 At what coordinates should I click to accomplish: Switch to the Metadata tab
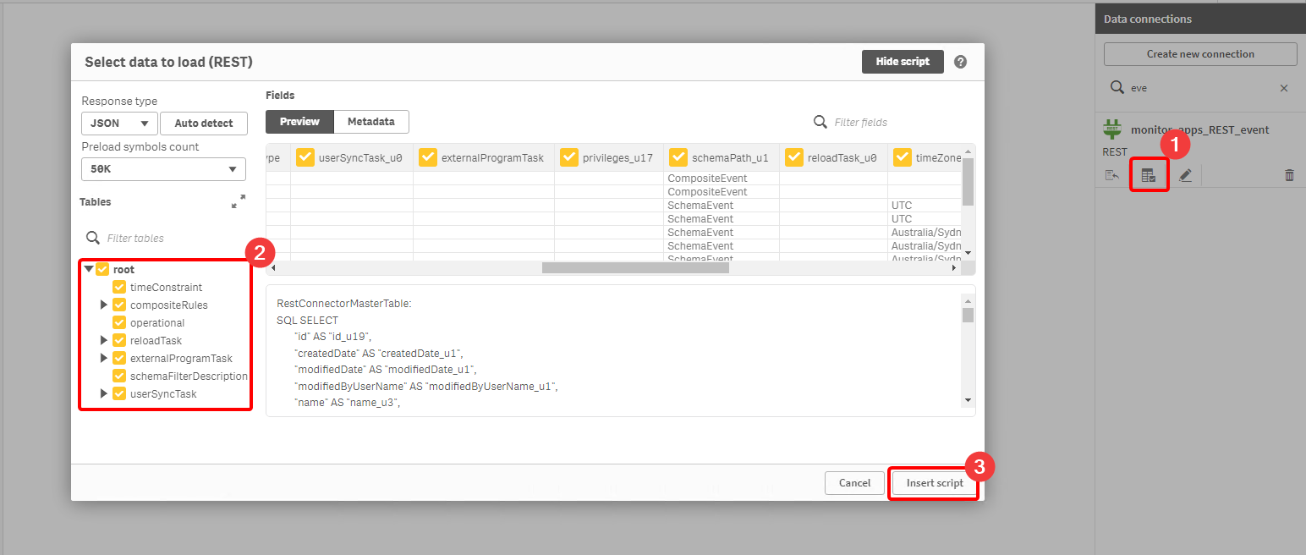[371, 121]
